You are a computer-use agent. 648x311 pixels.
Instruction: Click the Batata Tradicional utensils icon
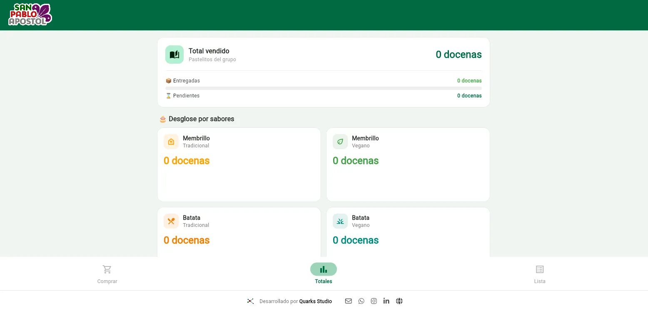click(x=171, y=221)
